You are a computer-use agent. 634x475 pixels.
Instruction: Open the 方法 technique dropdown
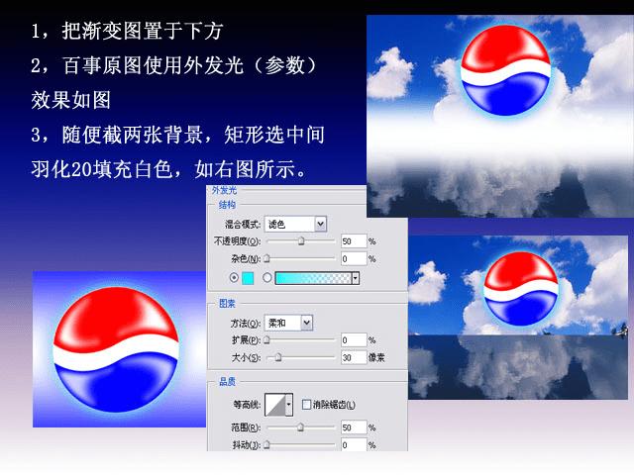(288, 323)
